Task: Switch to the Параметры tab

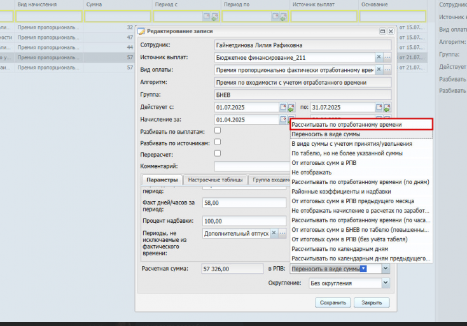Action: tap(162, 180)
